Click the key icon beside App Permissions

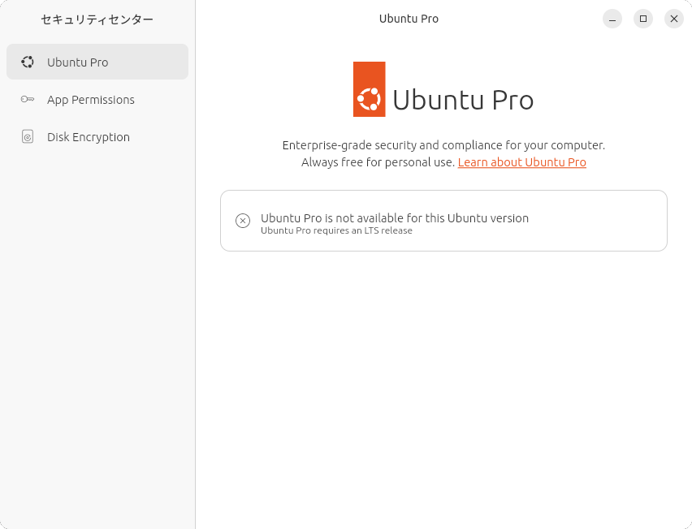pyautogui.click(x=28, y=99)
